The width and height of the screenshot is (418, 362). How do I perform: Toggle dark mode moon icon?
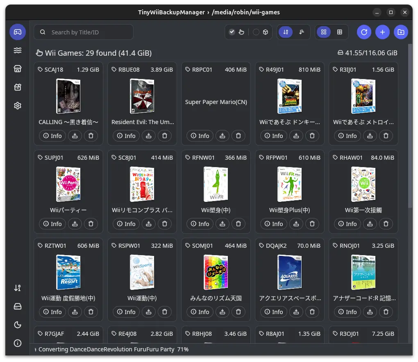tap(18, 325)
